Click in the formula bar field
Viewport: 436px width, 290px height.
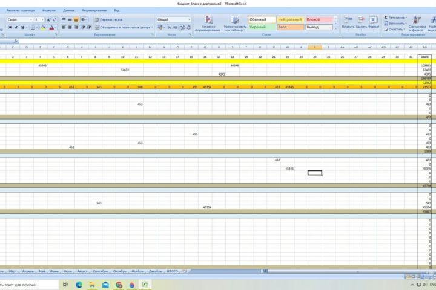pos(228,41)
